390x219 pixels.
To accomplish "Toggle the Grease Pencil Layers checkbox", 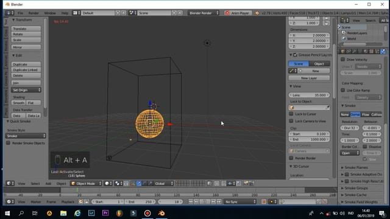I will pyautogui.click(x=295, y=55).
